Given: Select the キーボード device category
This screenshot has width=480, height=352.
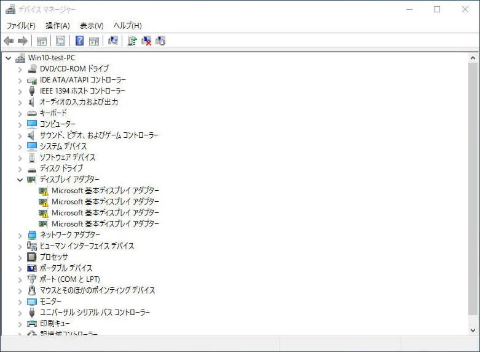Looking at the screenshot, I should click(x=53, y=113).
